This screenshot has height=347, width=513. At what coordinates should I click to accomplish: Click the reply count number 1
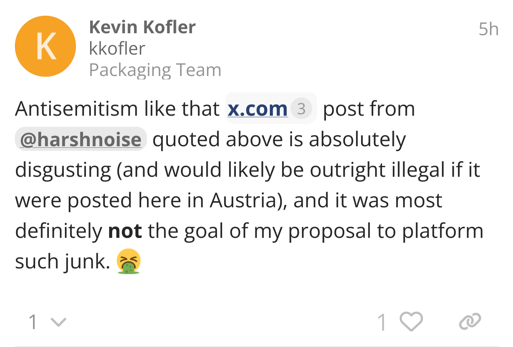33,322
